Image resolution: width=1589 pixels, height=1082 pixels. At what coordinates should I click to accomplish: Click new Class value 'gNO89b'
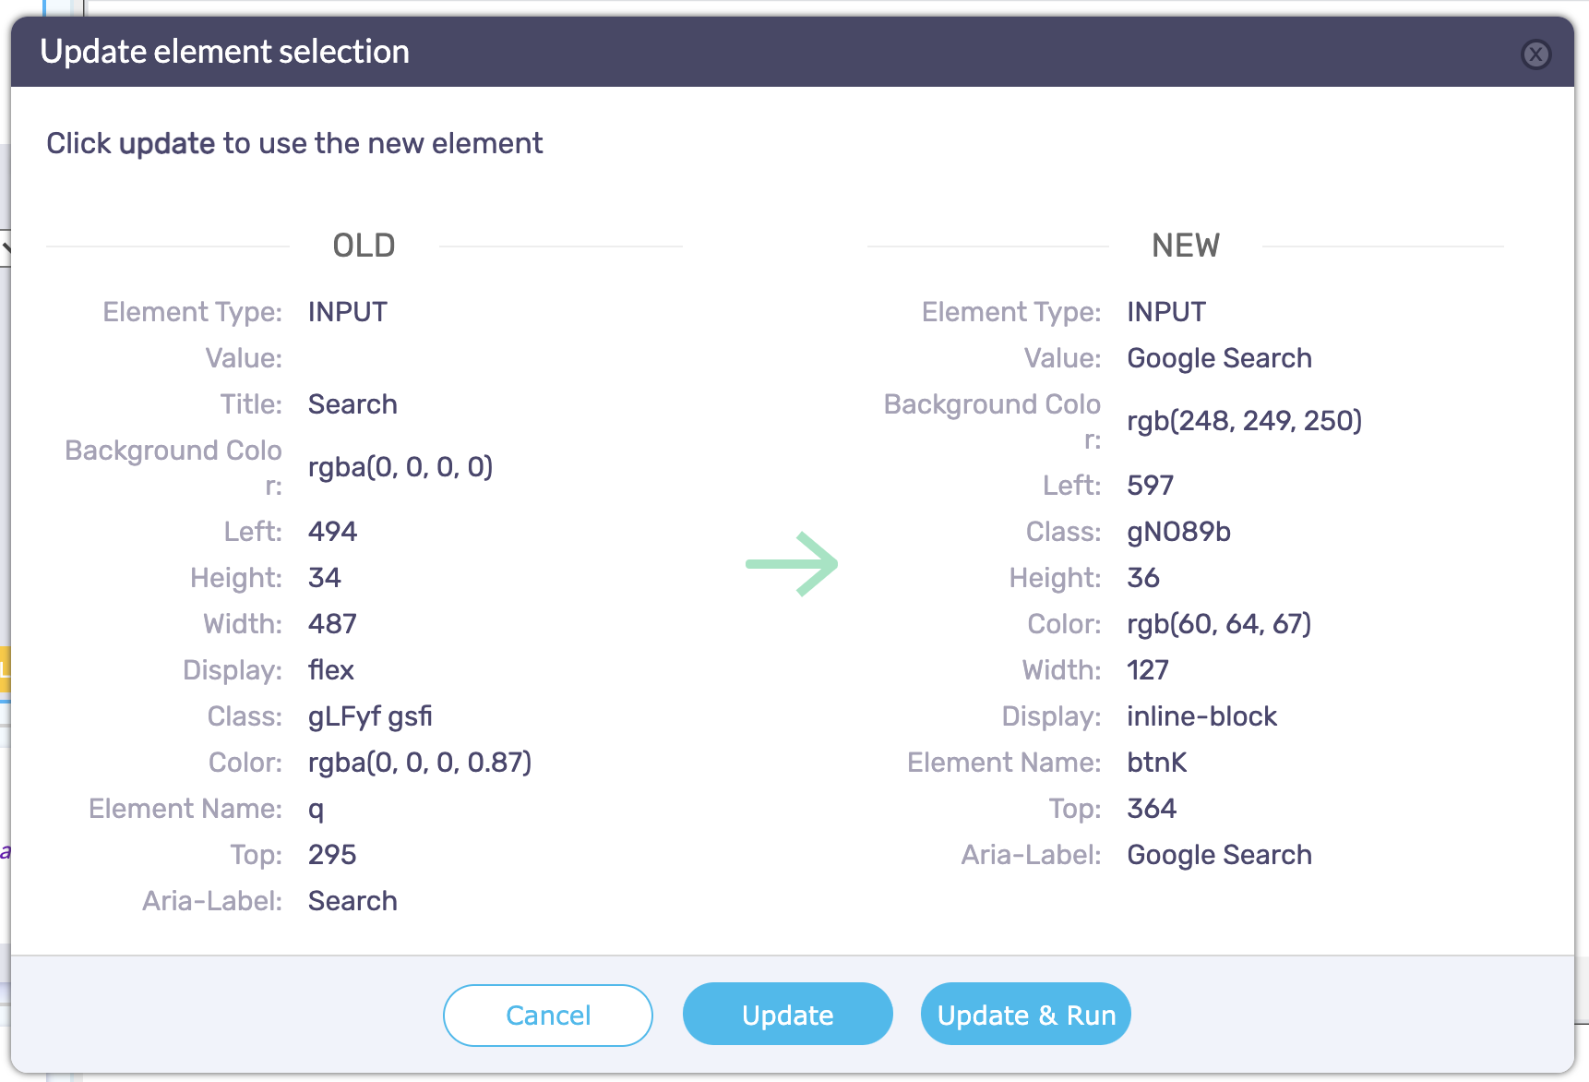coord(1179,532)
